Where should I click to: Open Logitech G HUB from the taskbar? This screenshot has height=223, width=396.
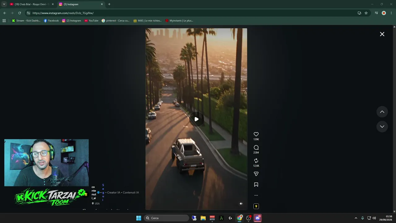click(230, 218)
